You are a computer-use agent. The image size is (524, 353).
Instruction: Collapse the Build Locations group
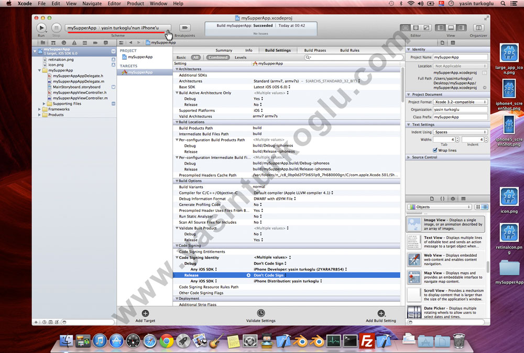(177, 122)
